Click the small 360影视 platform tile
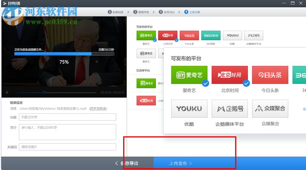 pos(211,36)
